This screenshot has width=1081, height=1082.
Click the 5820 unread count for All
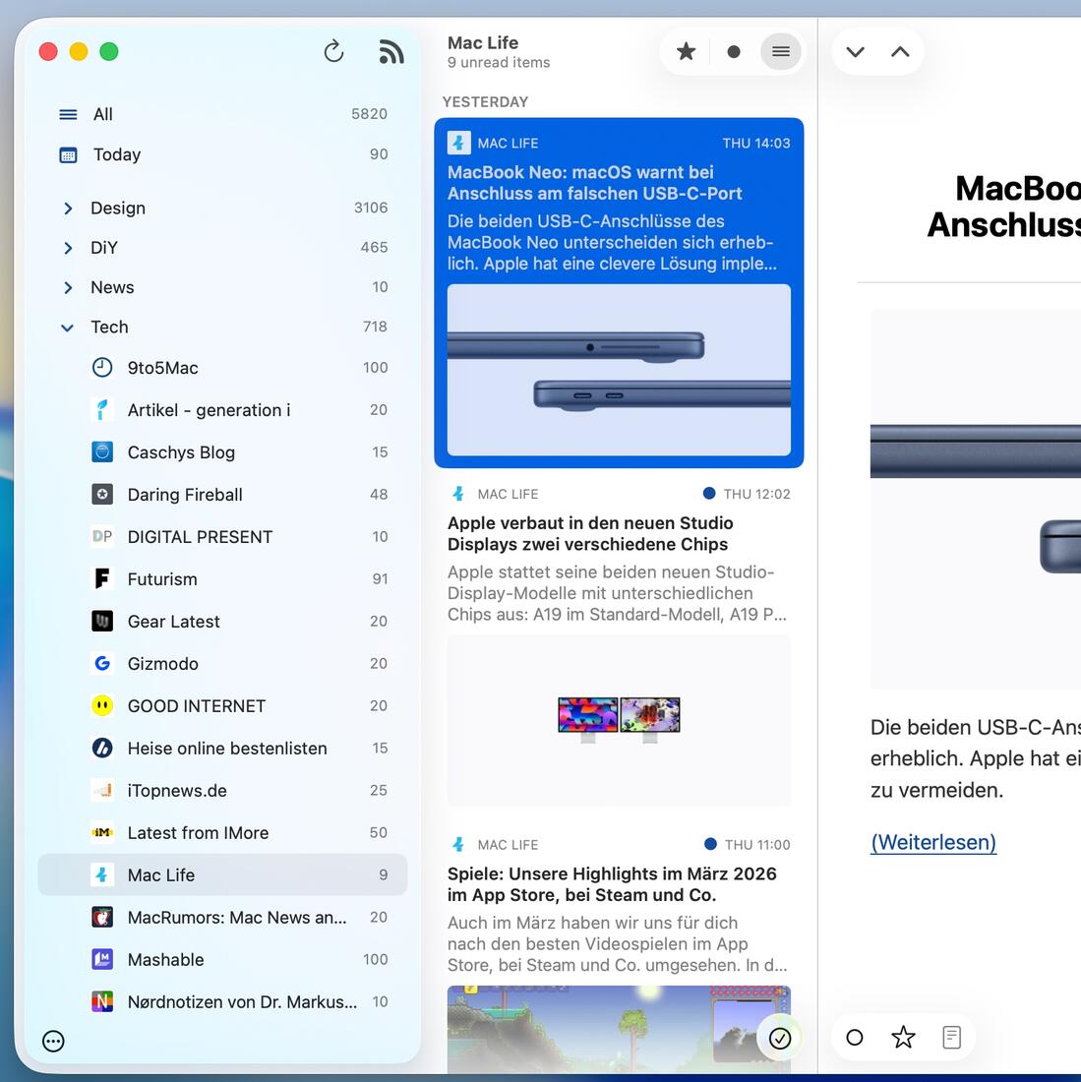[369, 114]
